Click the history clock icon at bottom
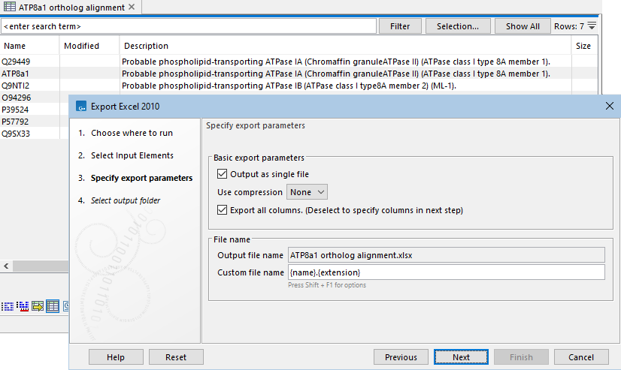621x370 pixels. [x=66, y=306]
